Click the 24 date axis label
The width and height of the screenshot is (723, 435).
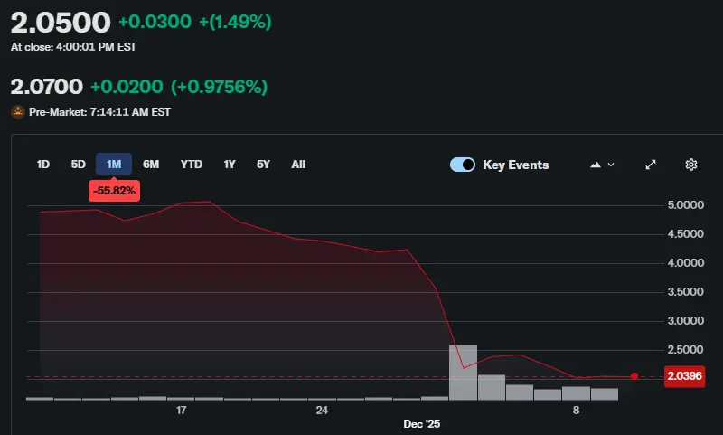click(x=322, y=410)
